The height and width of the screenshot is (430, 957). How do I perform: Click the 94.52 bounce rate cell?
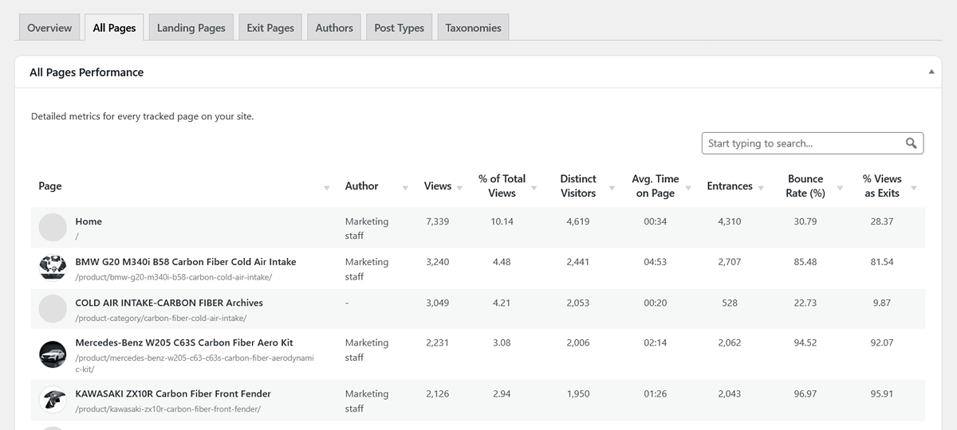pos(805,343)
